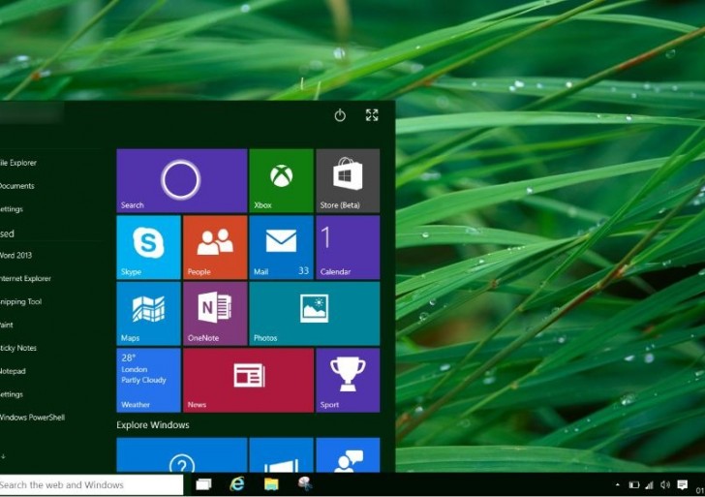Launch Notepad from Start list
Screen dimensions: 705x497
[13, 371]
